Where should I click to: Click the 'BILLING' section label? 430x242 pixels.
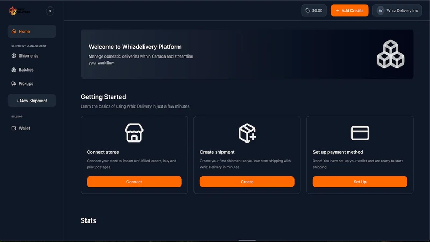pos(17,117)
